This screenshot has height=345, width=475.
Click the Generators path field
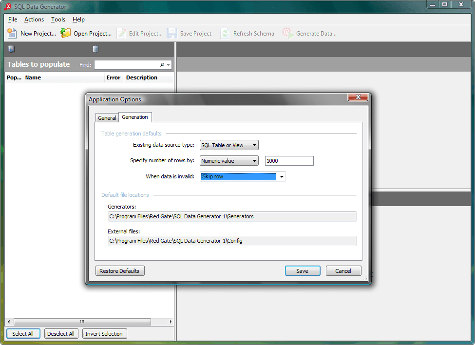[x=232, y=216]
